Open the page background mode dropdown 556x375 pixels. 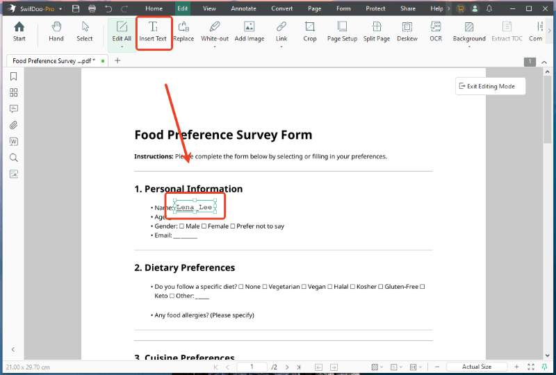[377, 367]
